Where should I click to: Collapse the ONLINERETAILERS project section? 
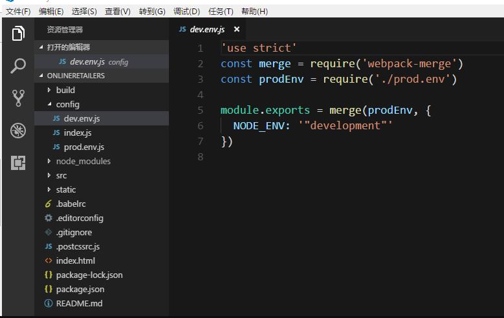pyautogui.click(x=41, y=76)
